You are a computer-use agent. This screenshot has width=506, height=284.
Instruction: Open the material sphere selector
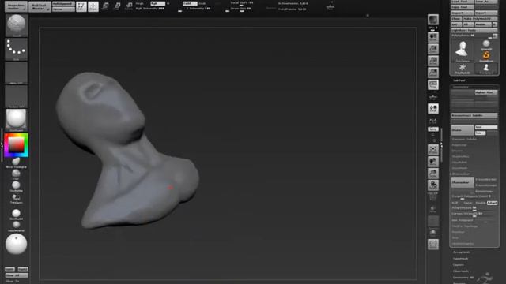tap(16, 120)
